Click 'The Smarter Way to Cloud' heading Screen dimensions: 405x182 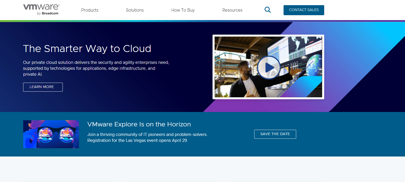87,48
